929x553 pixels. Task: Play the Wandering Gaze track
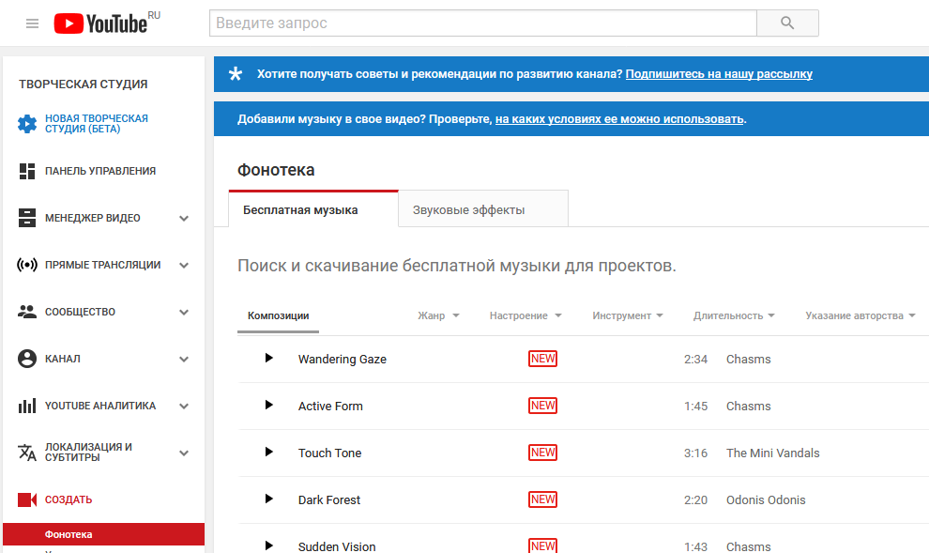(269, 359)
